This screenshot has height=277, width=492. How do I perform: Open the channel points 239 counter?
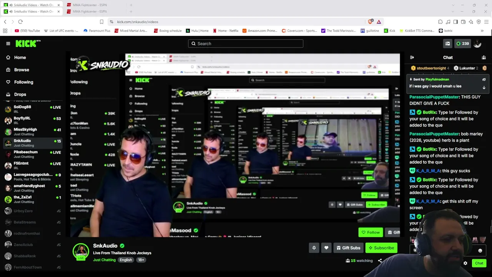coord(462,43)
